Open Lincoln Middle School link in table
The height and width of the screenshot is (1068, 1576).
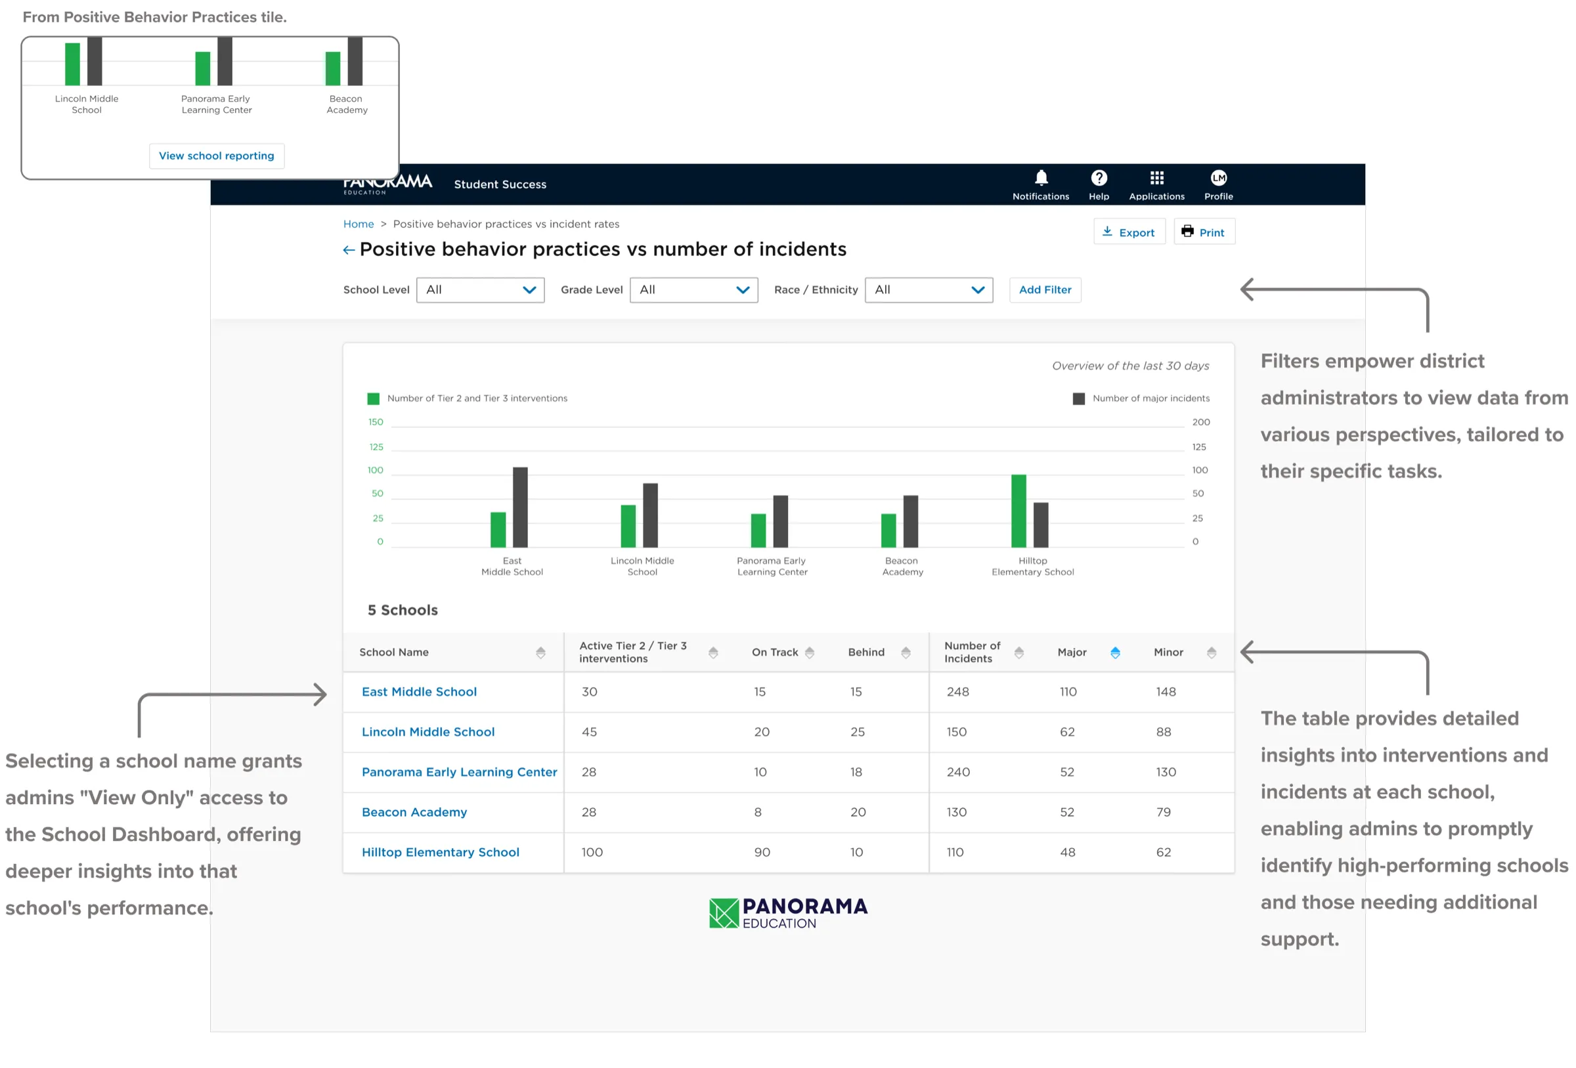coord(428,732)
